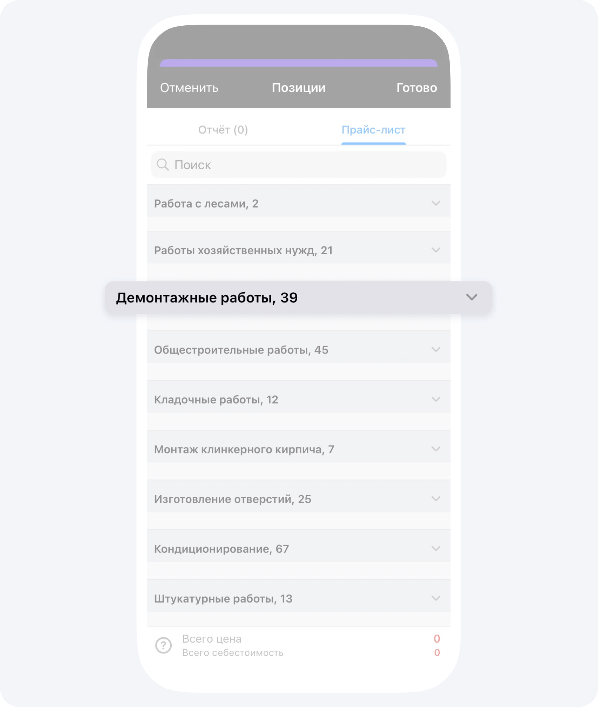
Task: Expand chevron for Демонтажные работы
Action: pos(471,297)
